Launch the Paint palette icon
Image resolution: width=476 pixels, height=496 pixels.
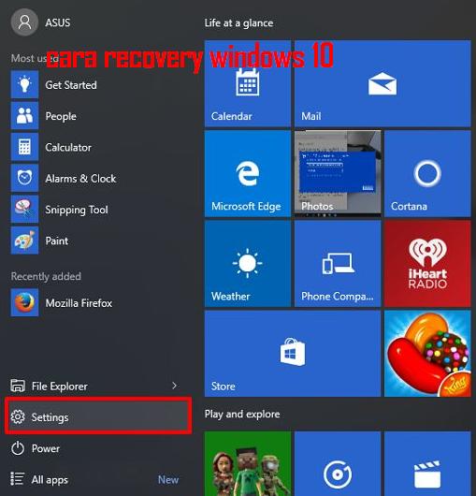[x=24, y=241]
